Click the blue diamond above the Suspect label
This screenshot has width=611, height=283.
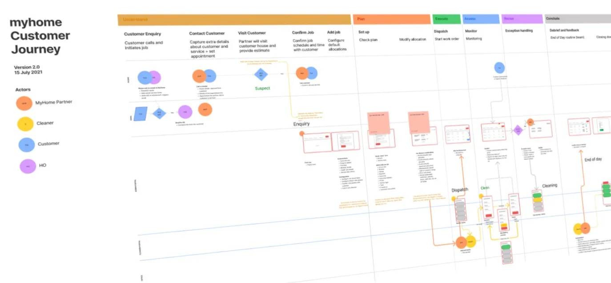(x=261, y=74)
